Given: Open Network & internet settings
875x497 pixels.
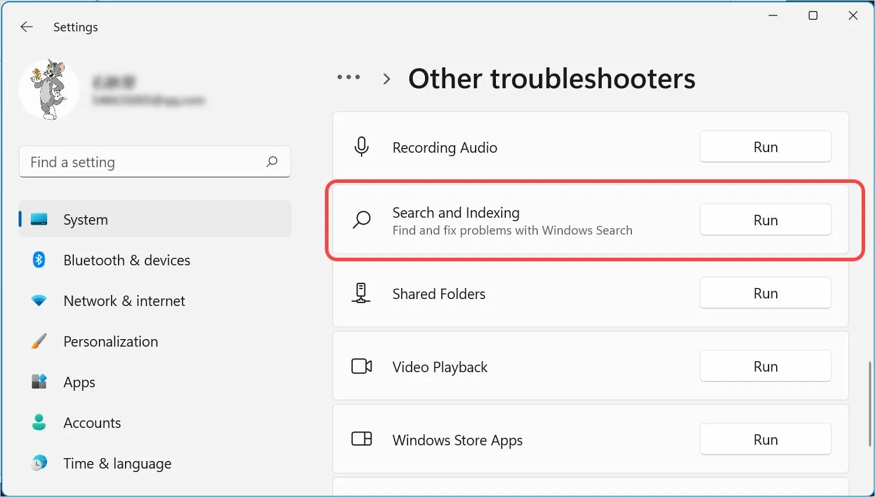Looking at the screenshot, I should 155,301.
